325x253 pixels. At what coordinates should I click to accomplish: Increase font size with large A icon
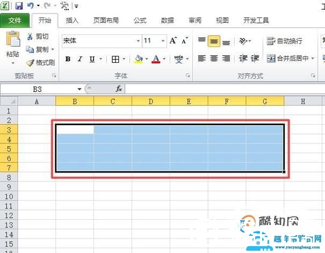tap(173, 40)
